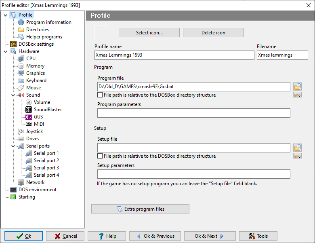The image size is (315, 243).
Task: Click the Setup file input field
Action: (194, 148)
